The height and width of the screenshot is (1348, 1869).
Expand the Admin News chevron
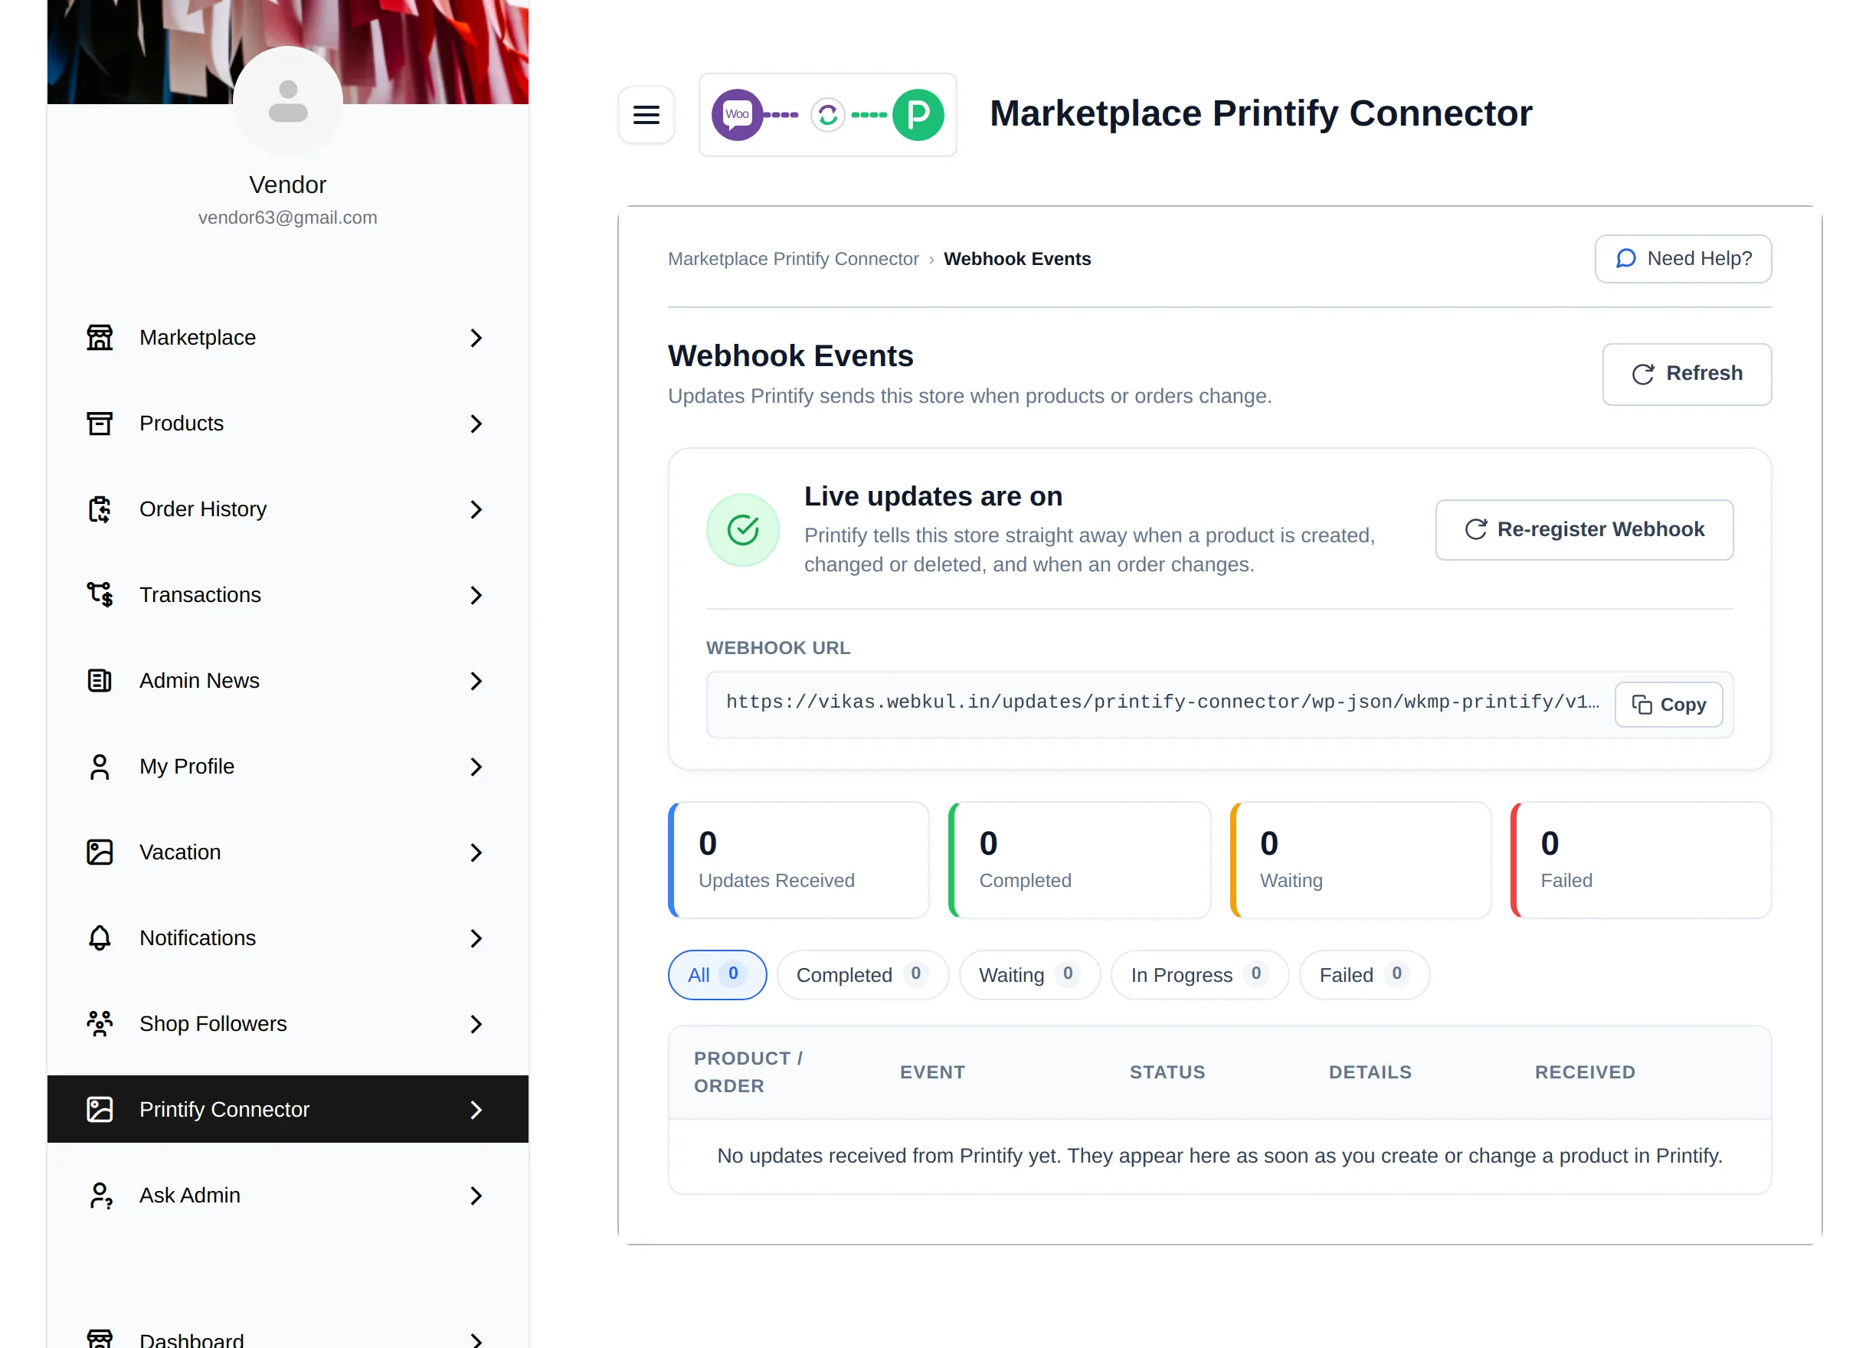pos(476,681)
